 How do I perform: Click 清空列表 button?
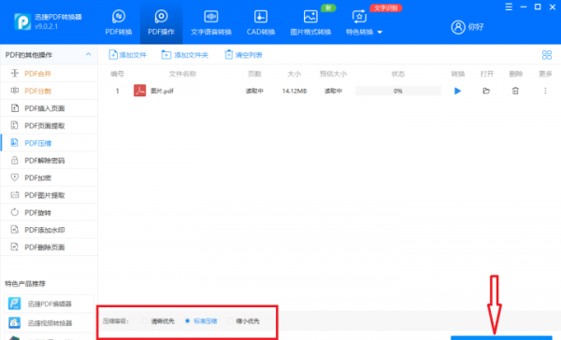point(244,55)
